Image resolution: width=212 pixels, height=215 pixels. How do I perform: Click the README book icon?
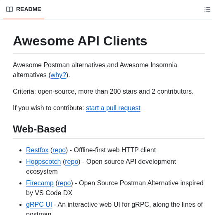[10, 9]
